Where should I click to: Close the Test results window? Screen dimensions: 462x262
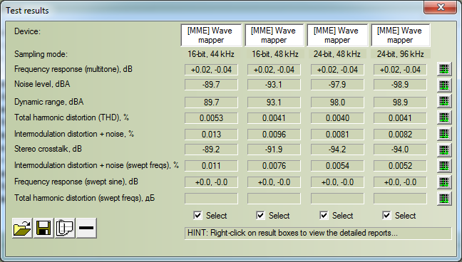click(x=441, y=7)
